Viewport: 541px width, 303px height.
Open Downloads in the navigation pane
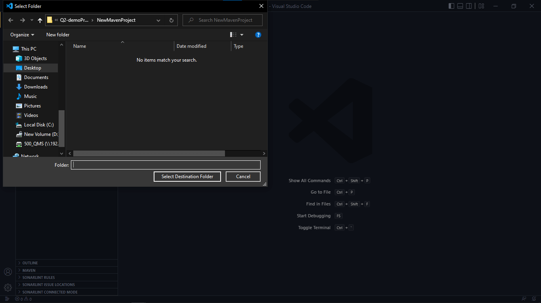pos(36,87)
